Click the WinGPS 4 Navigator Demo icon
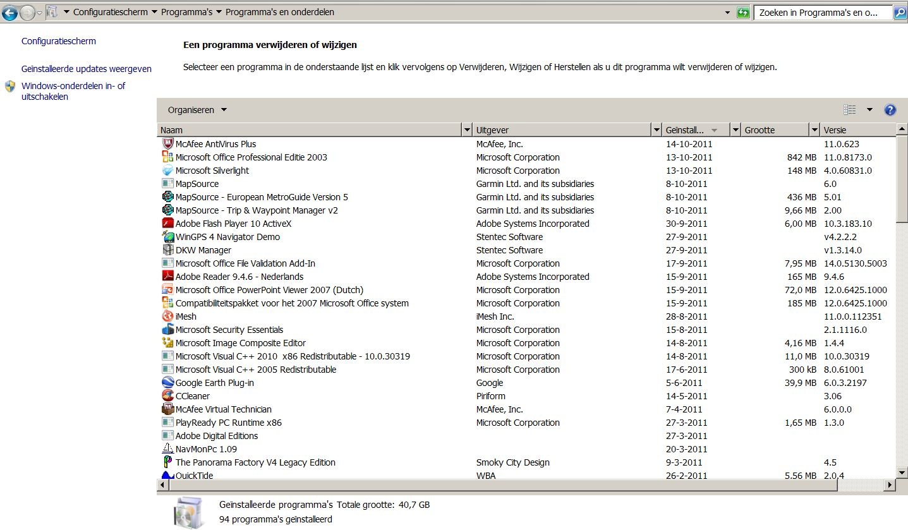The width and height of the screenshot is (908, 530). pos(167,237)
